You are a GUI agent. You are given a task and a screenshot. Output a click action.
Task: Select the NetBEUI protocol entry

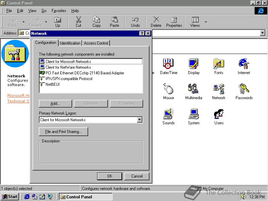[x=91, y=84]
